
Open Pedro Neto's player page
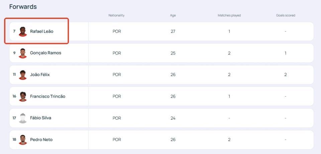coord(41,140)
